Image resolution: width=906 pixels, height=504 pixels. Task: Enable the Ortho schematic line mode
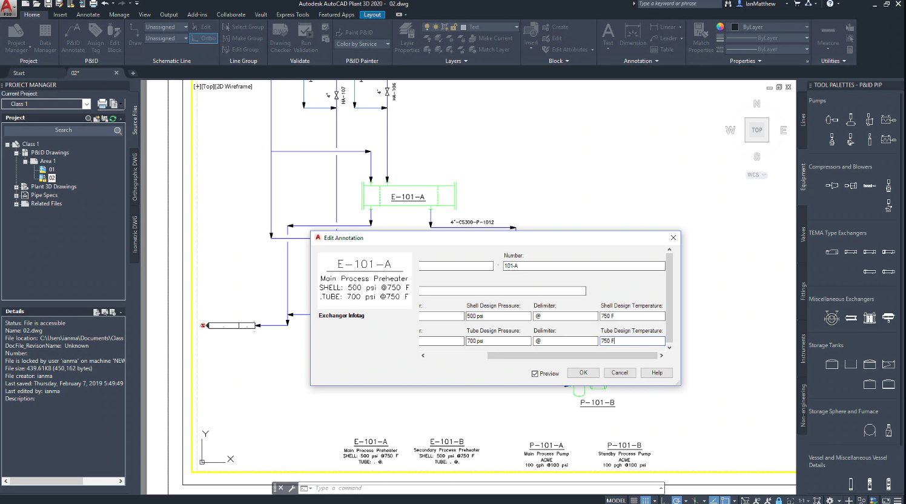203,38
